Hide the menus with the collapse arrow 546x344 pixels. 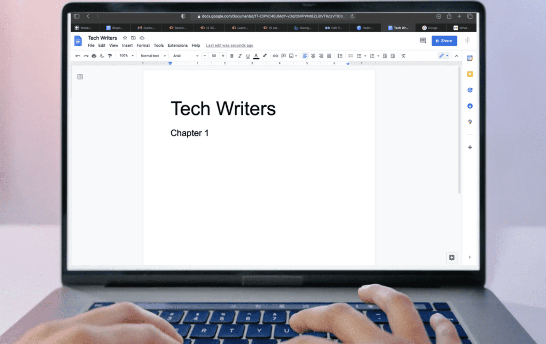tap(456, 56)
